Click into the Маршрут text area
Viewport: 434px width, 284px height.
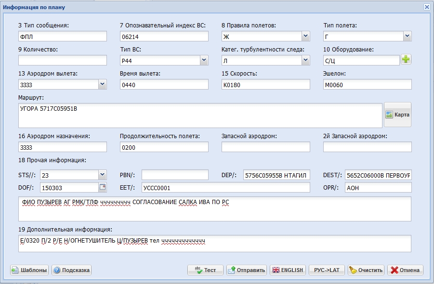pos(200,116)
